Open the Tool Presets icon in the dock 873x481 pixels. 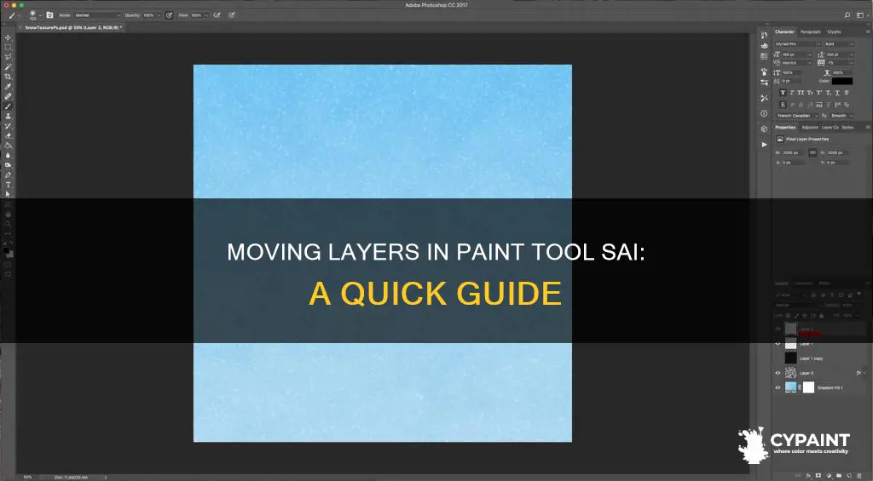(x=764, y=98)
